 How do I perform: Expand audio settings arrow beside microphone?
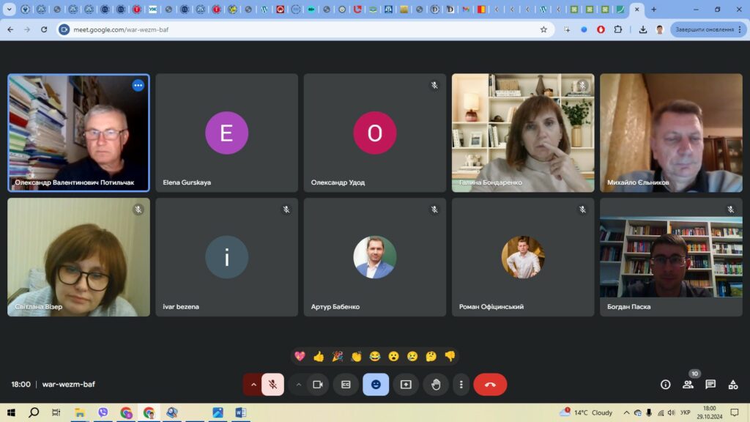pos(253,385)
